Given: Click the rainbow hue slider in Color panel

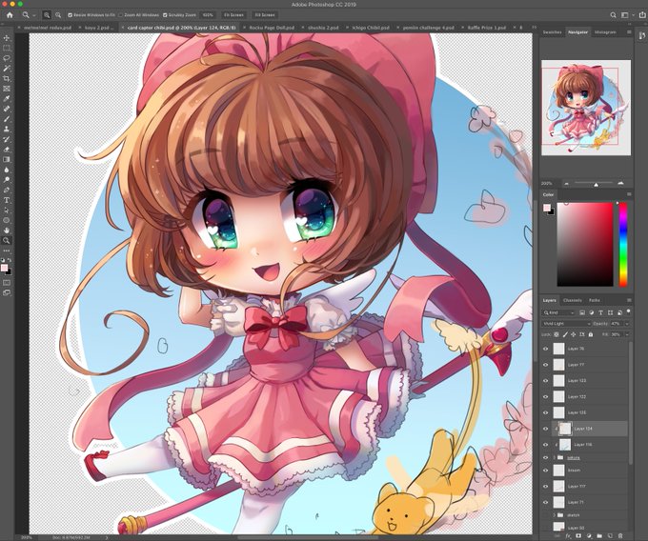Looking at the screenshot, I should click(x=623, y=244).
